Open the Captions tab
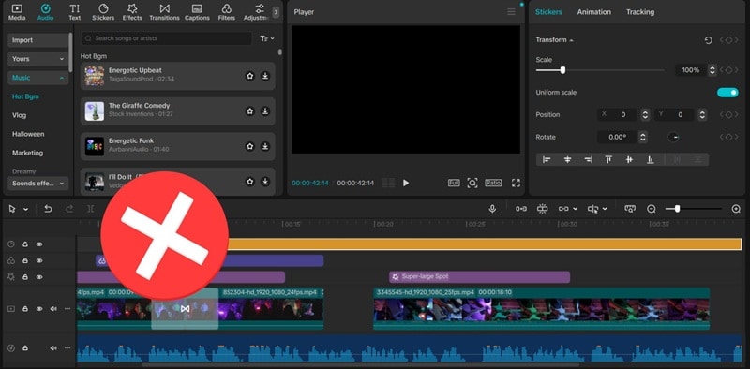Screen dimensions: 750x369 pos(197,12)
